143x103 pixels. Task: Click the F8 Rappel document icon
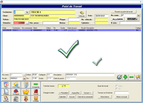point(6,92)
